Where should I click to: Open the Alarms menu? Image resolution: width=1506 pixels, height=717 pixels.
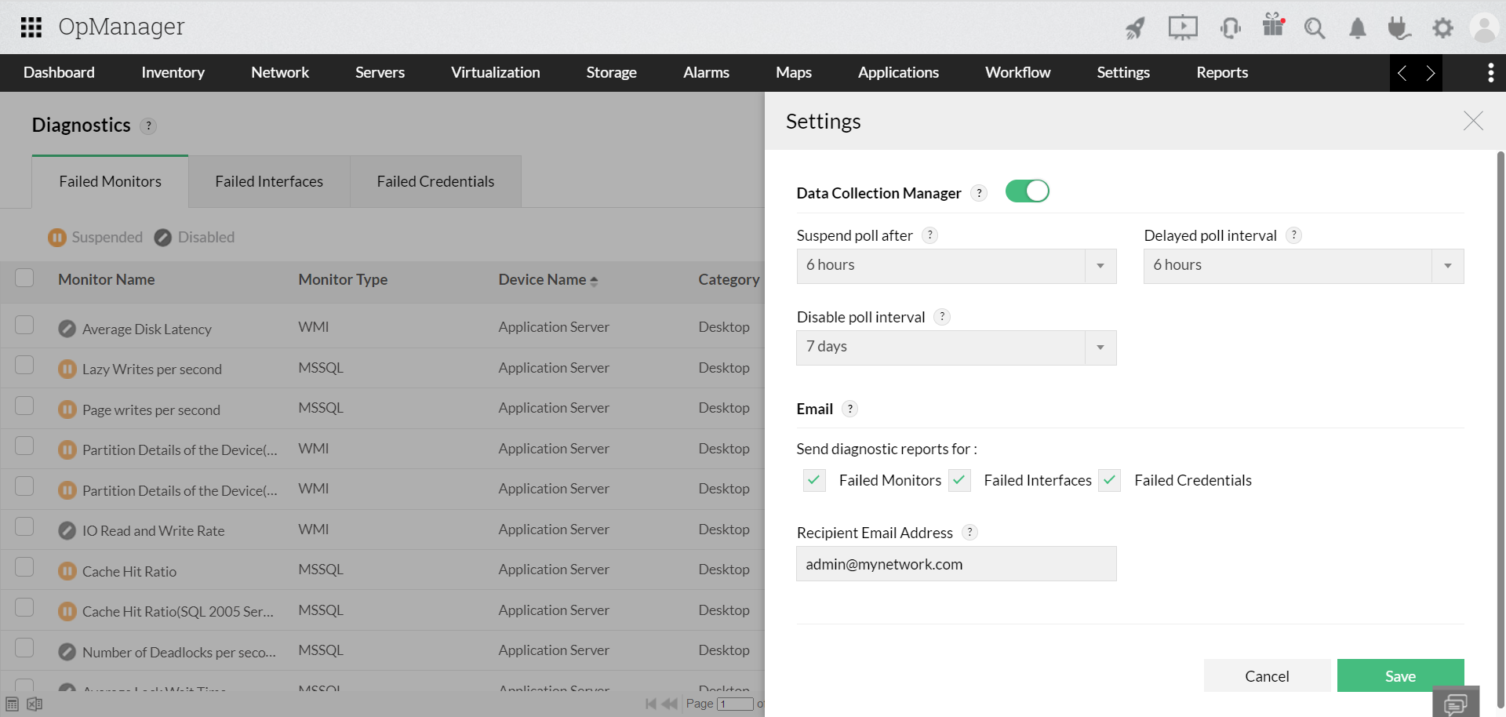click(706, 73)
